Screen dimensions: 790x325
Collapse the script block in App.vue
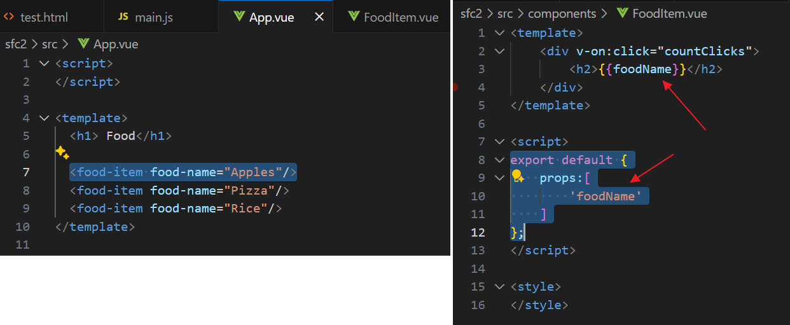pos(43,64)
